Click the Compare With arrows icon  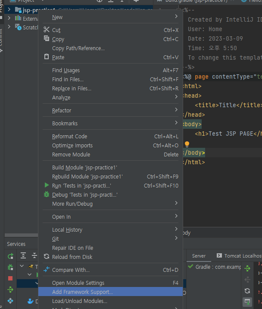click(47, 269)
